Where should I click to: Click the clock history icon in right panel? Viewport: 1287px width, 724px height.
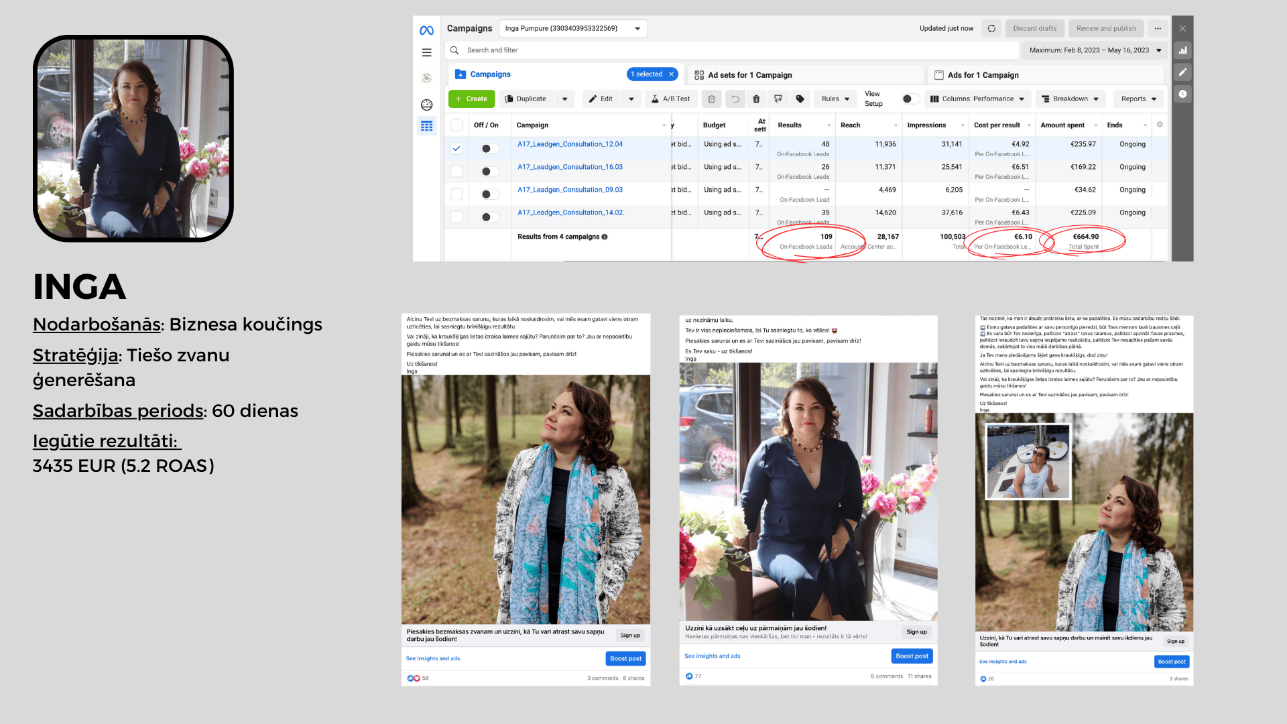tap(1182, 94)
